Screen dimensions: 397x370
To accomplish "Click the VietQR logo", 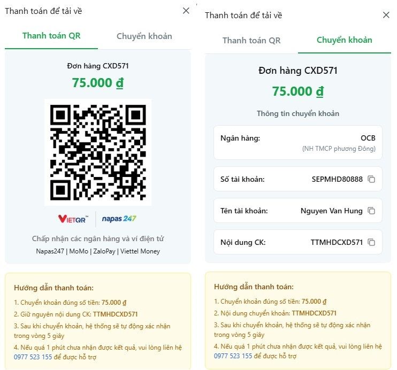I will (x=74, y=219).
